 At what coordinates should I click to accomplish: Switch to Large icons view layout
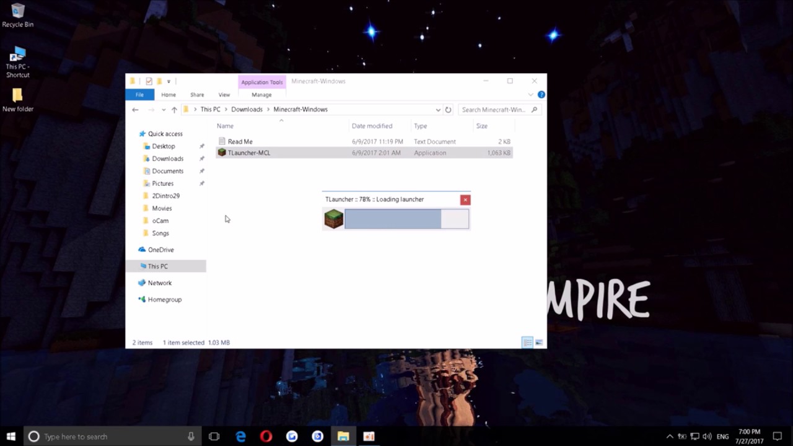click(539, 343)
